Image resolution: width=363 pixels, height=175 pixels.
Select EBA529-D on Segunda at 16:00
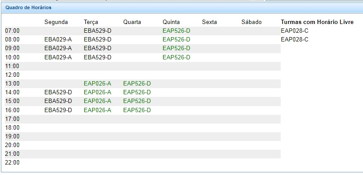(58, 110)
